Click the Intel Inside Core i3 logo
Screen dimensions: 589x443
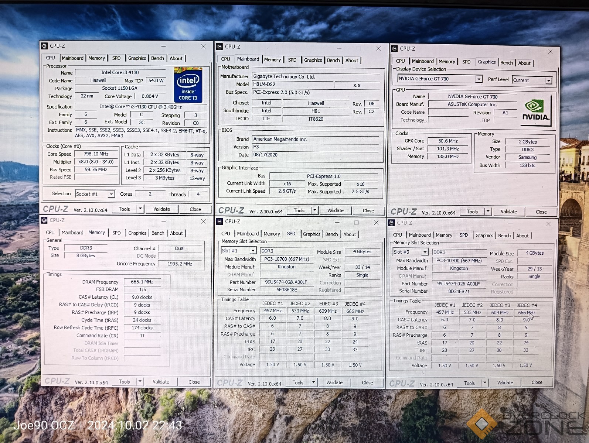tap(188, 85)
